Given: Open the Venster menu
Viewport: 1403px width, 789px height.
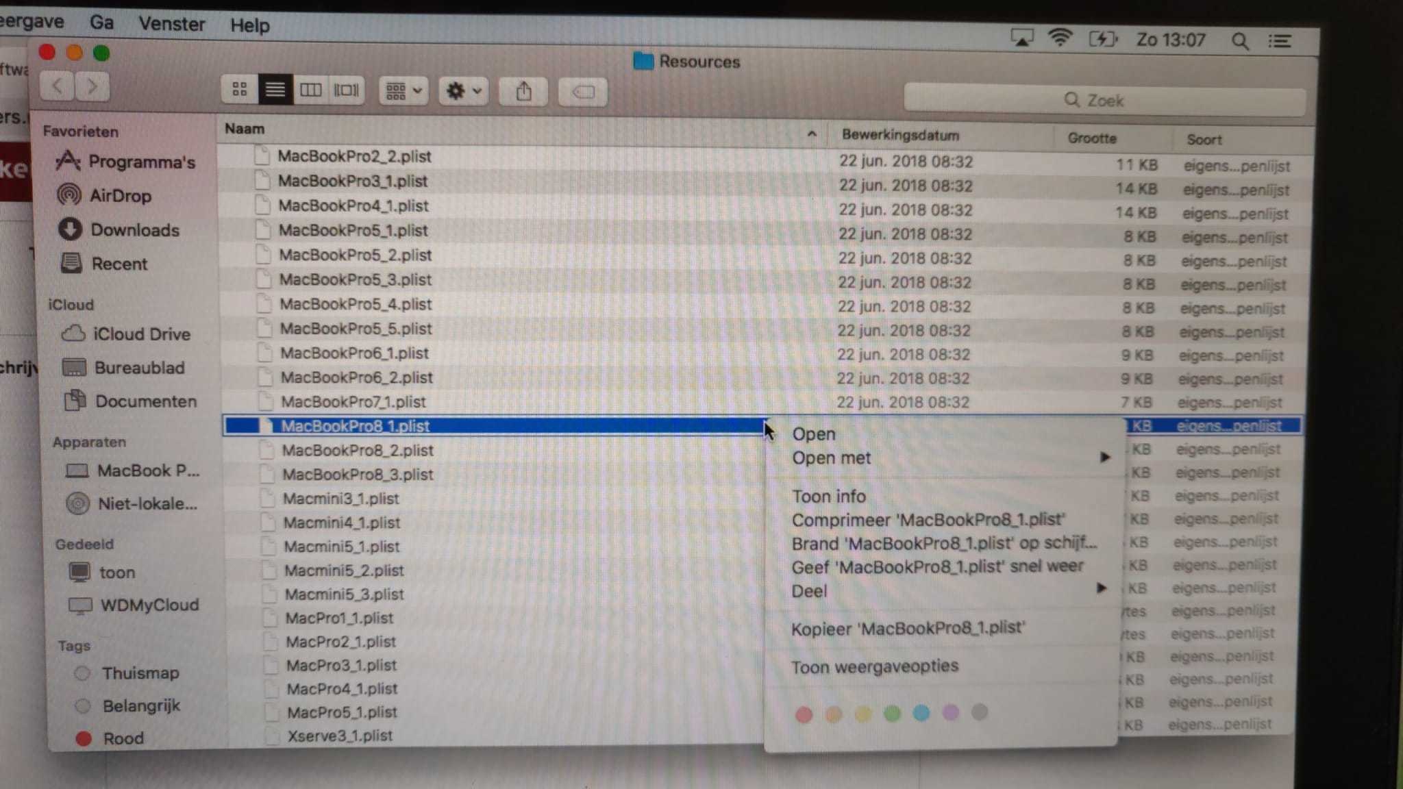Looking at the screenshot, I should pyautogui.click(x=172, y=24).
